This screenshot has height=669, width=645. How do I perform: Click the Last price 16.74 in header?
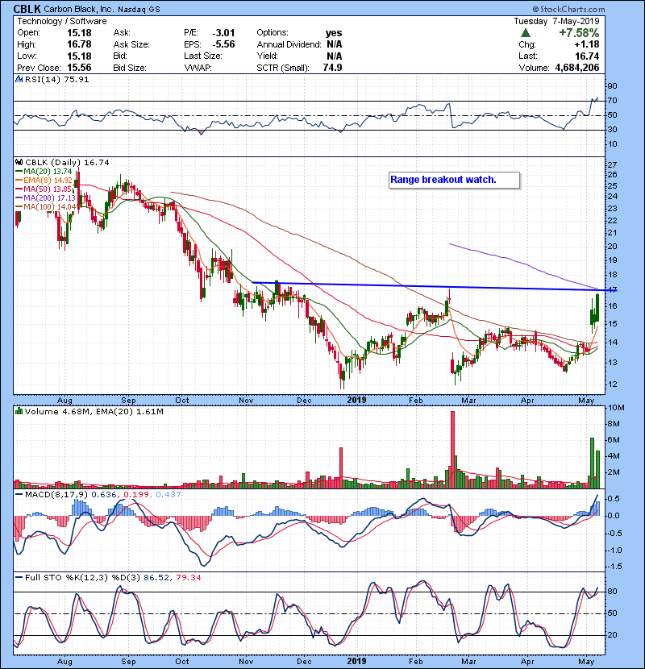pos(587,56)
